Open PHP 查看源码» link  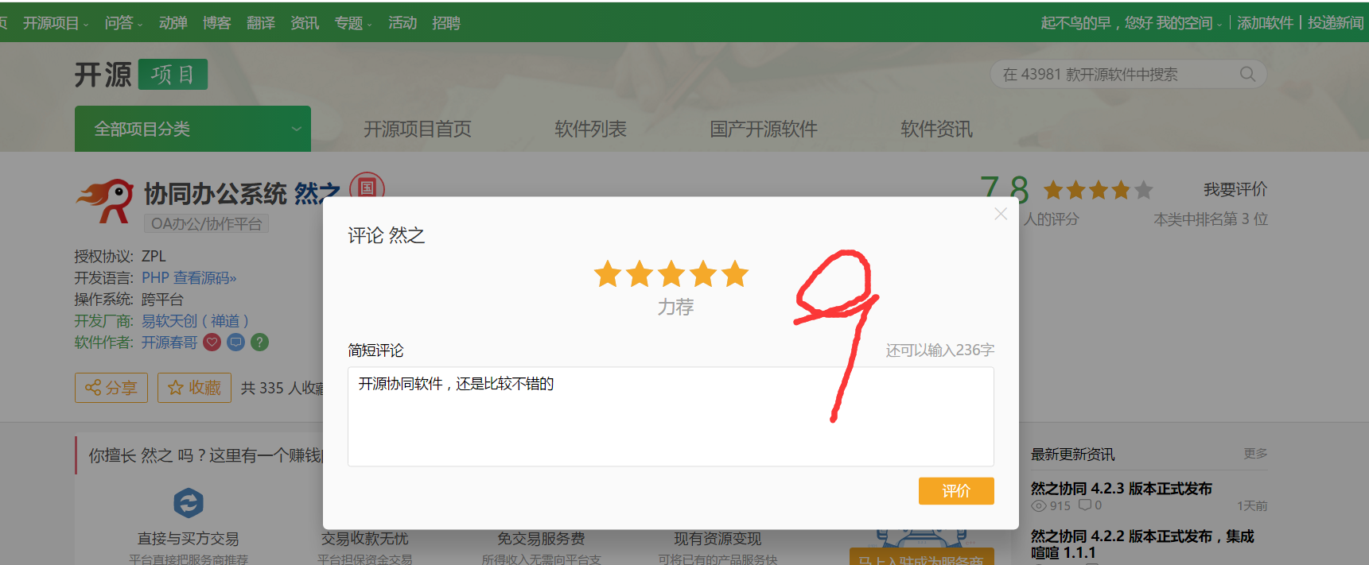coord(189,278)
